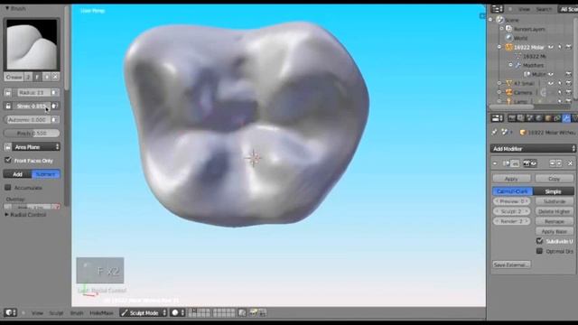
Task: Open the View menu in viewport header
Action: tap(37, 313)
